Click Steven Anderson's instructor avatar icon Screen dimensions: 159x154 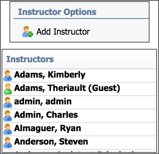[x=7, y=143]
